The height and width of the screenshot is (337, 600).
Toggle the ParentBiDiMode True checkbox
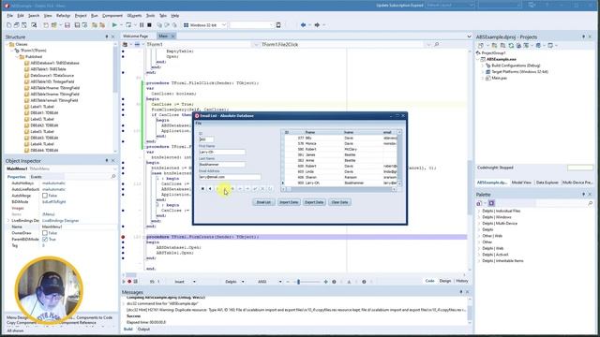point(45,240)
